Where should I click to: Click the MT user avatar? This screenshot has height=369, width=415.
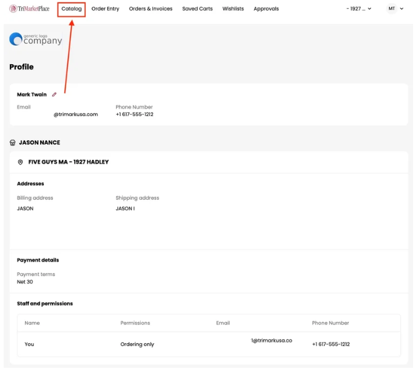coord(392,9)
